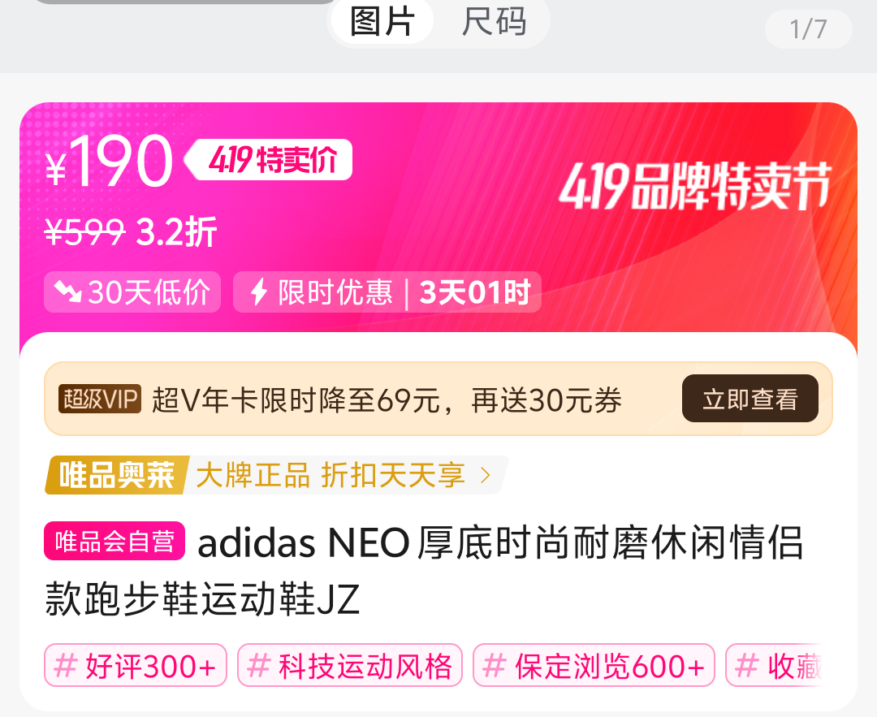
Task: Tap the 唯品奥莱 gold badge
Action: (x=117, y=475)
